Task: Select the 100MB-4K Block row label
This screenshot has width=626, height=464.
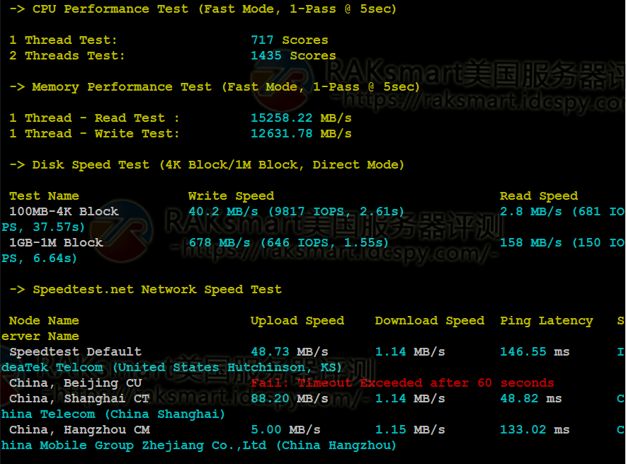Action: point(64,211)
